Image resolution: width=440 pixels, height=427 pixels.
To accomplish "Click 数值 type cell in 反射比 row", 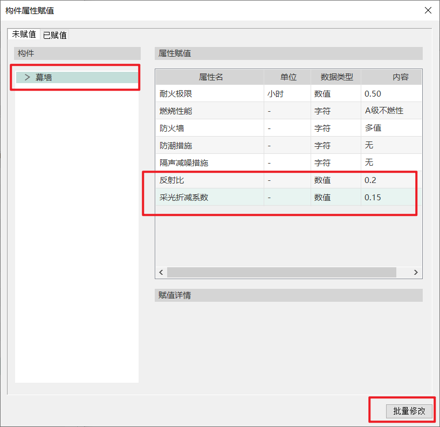I will tap(336, 180).
